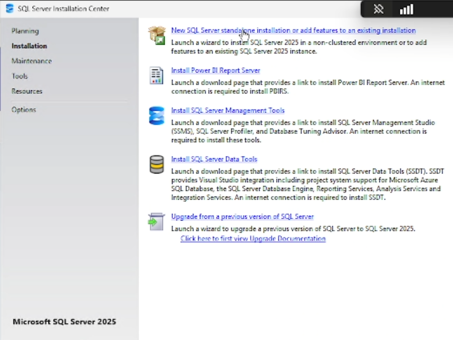View the Upgrade Documentation link

(x=252, y=239)
